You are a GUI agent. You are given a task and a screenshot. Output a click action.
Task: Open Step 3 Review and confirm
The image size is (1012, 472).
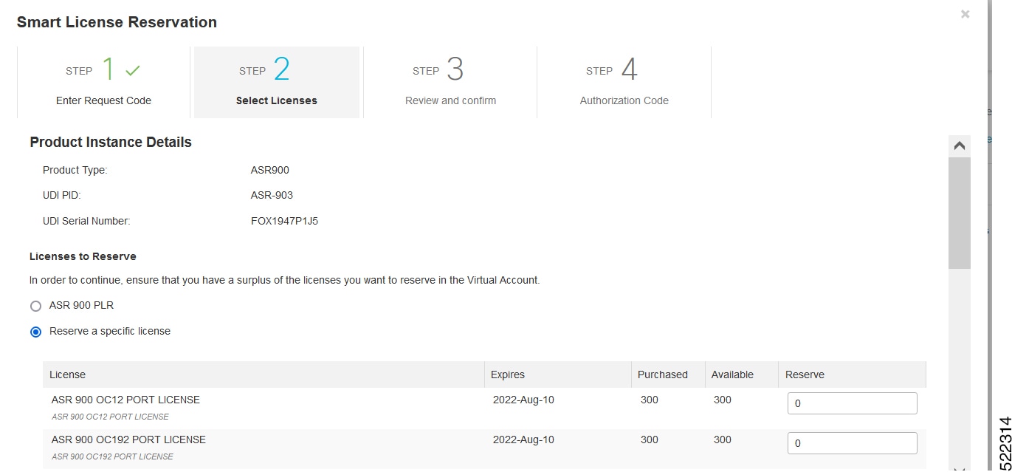tap(450, 82)
